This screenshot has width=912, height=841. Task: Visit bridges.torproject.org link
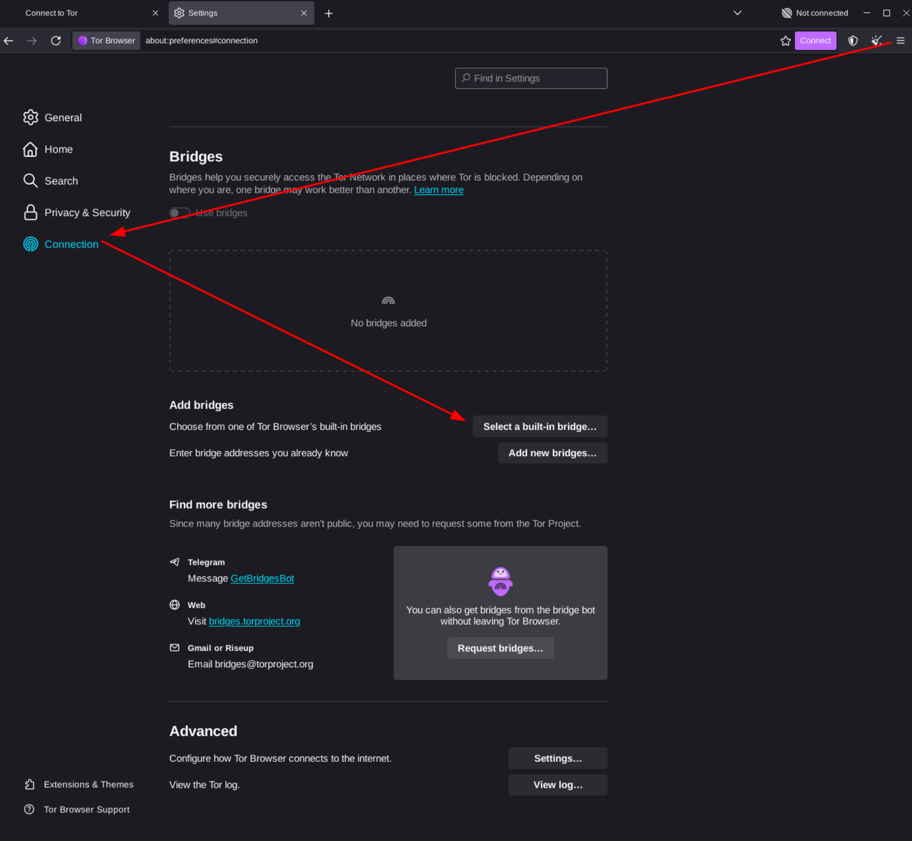point(254,621)
